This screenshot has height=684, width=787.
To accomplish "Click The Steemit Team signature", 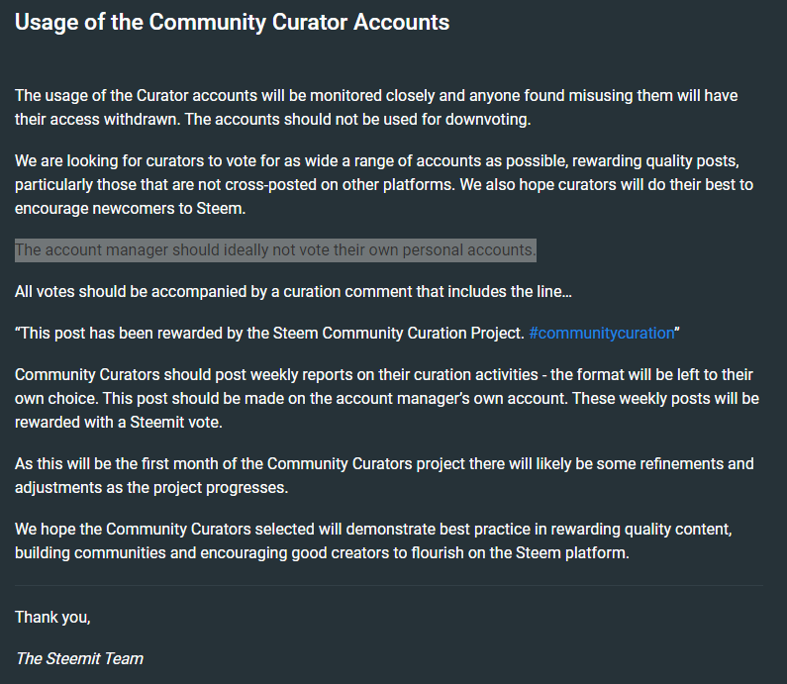I will [79, 658].
